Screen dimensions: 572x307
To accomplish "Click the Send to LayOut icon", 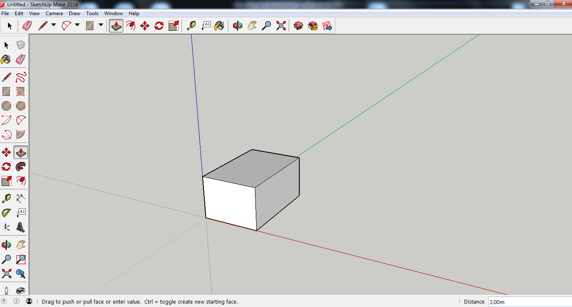I will pyautogui.click(x=327, y=26).
